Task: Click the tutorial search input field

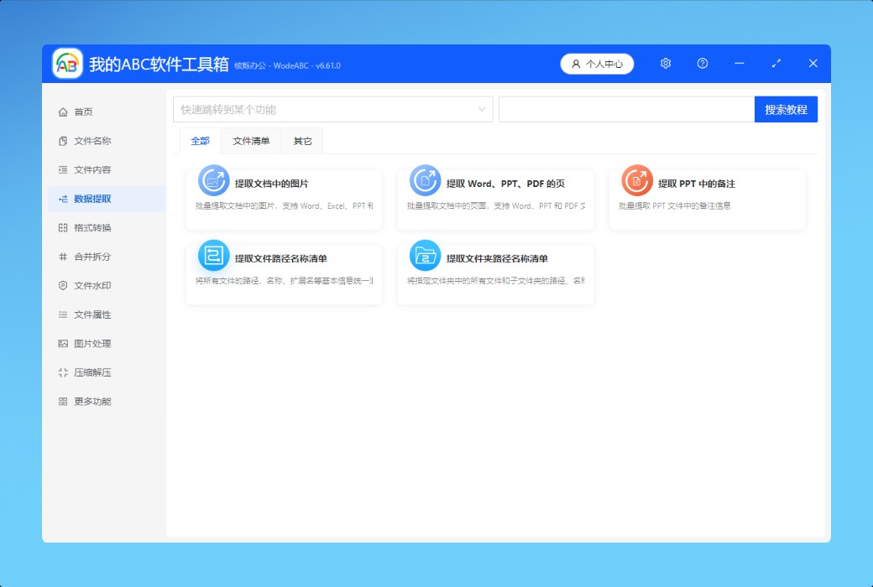Action: tap(626, 110)
